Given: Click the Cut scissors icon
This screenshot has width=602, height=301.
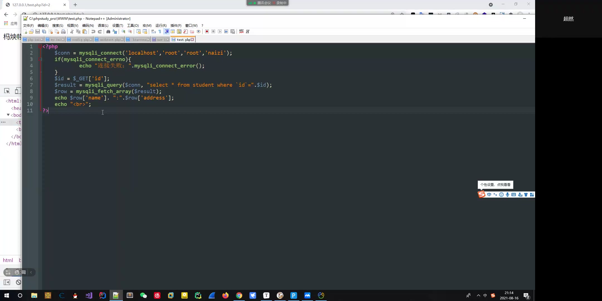Looking at the screenshot, I should tap(72, 31).
